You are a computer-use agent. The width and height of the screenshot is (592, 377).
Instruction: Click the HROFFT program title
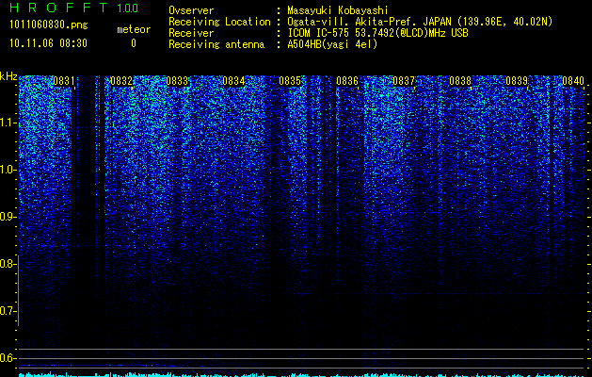click(x=58, y=8)
